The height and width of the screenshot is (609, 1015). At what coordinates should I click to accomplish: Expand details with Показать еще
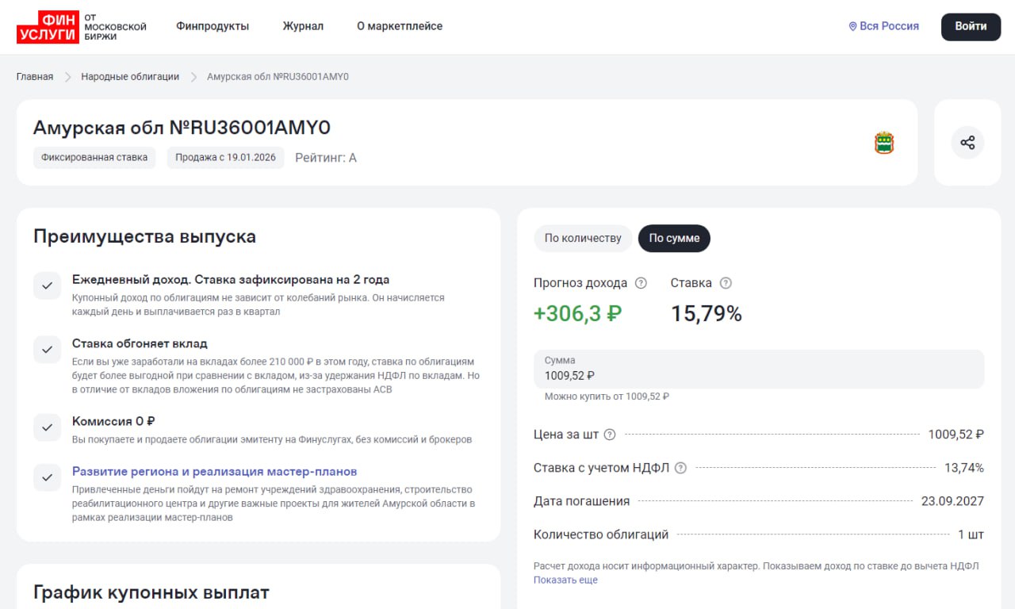click(565, 580)
